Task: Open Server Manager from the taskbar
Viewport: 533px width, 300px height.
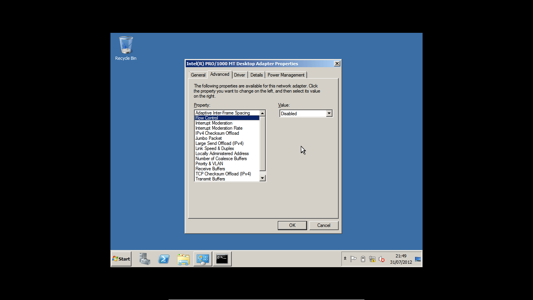Action: (145, 259)
